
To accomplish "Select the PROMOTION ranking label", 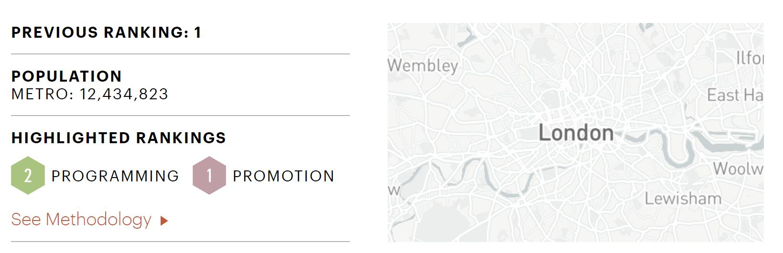I will (283, 176).
